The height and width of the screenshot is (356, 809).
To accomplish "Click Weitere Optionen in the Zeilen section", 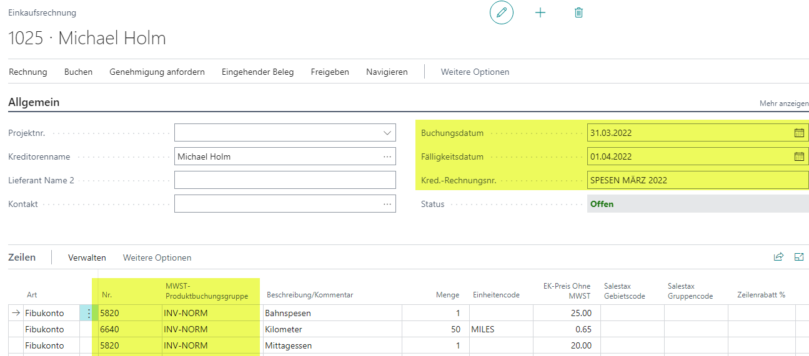I will point(157,257).
